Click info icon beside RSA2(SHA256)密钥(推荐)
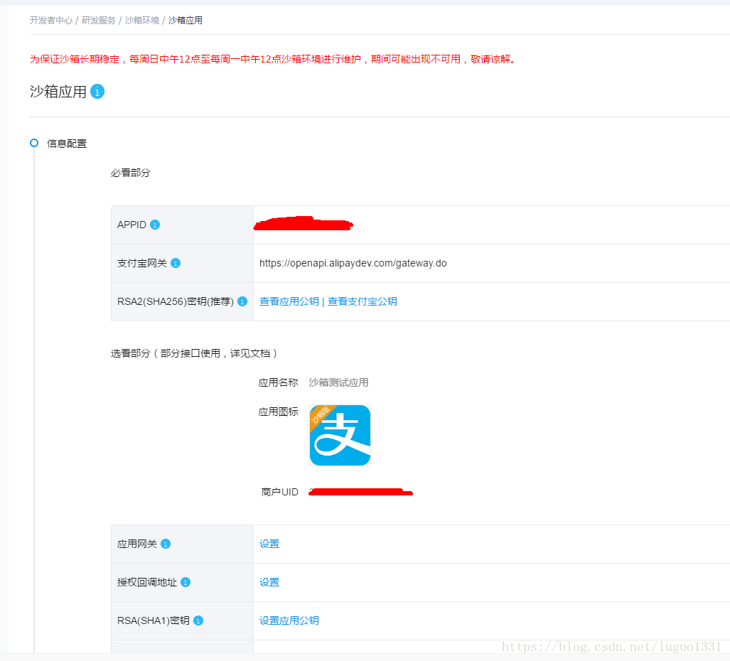 coord(242,301)
